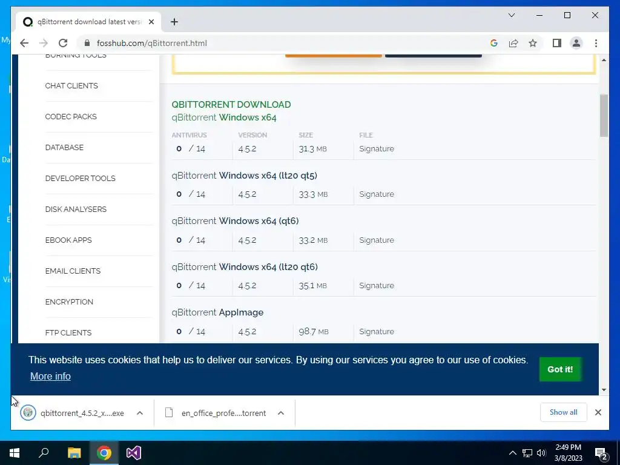Screen dimensions: 620x465
Task: Open the FTP Clients category
Action: 68,332
